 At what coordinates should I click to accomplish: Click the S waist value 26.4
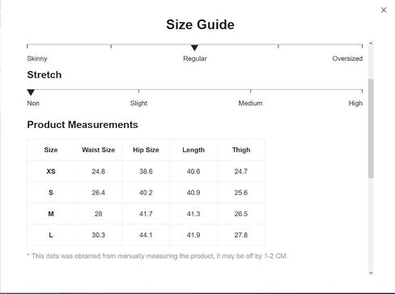point(99,193)
